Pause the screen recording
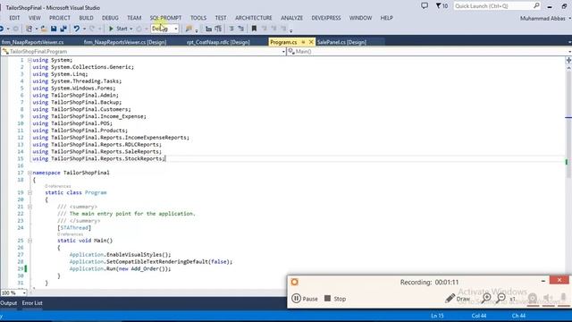572x322 pixels. pos(305,299)
